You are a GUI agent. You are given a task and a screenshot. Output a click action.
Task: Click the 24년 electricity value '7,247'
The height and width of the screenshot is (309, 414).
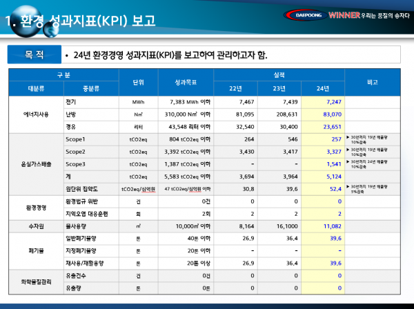point(334,102)
